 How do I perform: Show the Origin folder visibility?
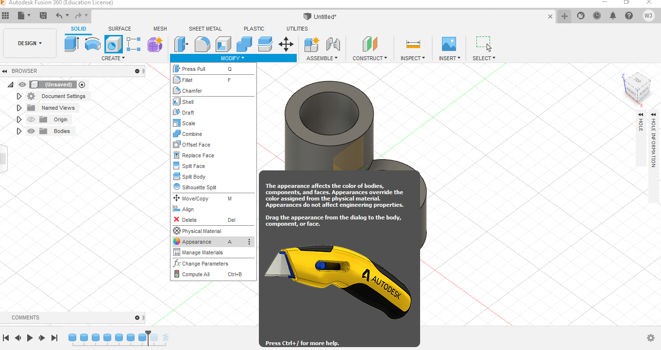31,119
